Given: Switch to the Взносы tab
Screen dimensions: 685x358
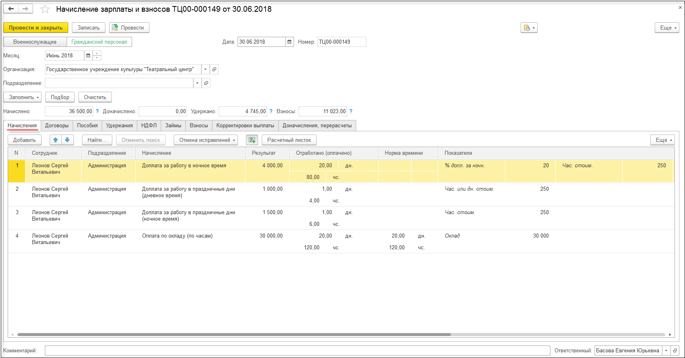Looking at the screenshot, I should tap(199, 126).
